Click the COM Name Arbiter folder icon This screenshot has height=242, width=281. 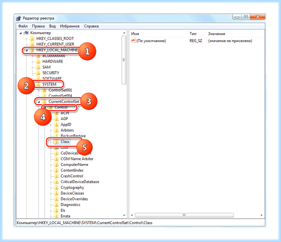click(x=57, y=159)
